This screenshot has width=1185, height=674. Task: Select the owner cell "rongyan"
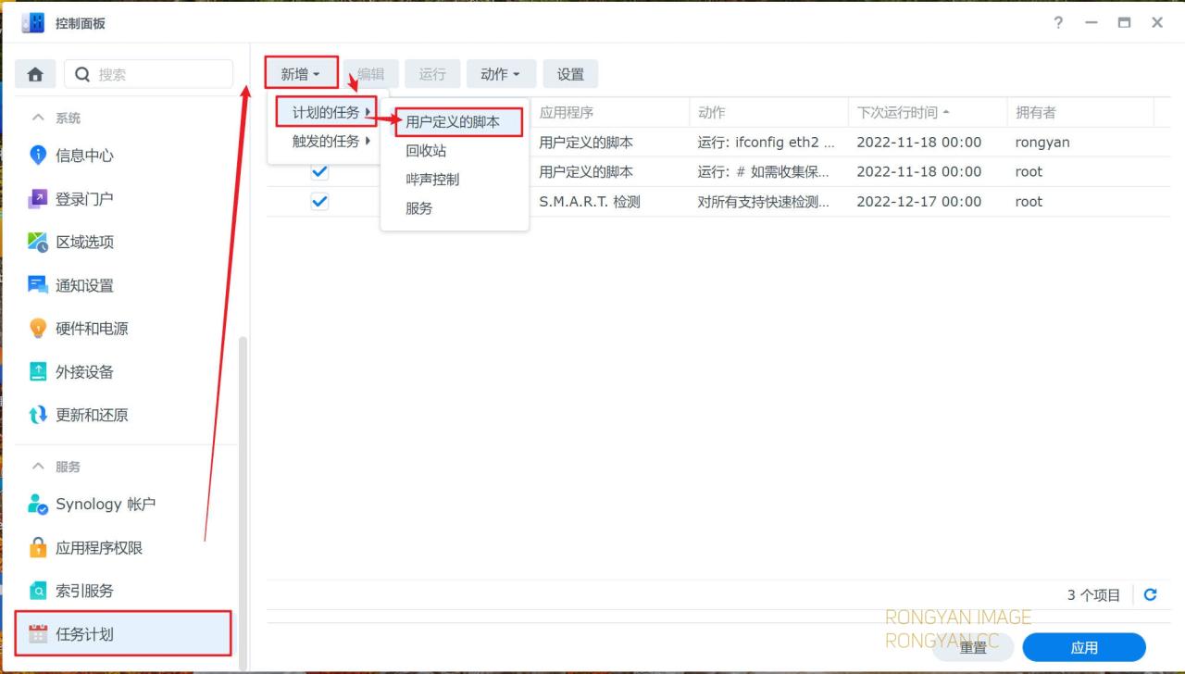pos(1043,143)
